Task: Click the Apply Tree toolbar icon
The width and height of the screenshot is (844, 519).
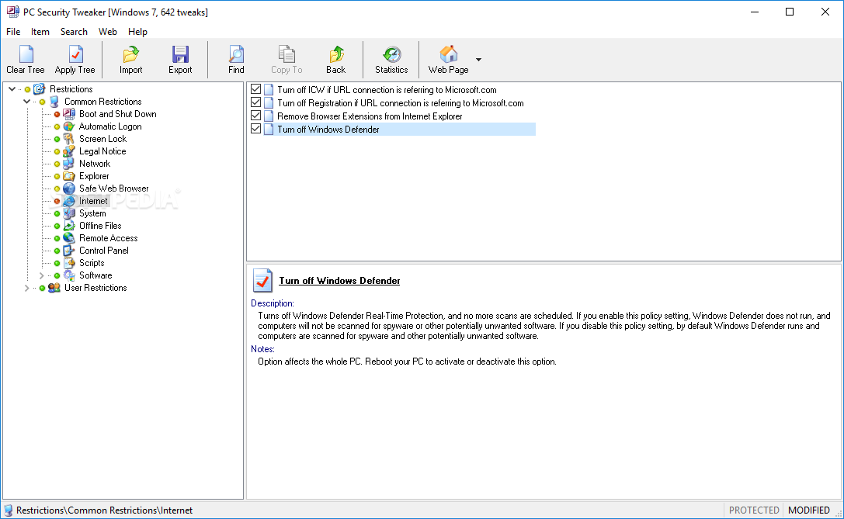Action: [75, 54]
